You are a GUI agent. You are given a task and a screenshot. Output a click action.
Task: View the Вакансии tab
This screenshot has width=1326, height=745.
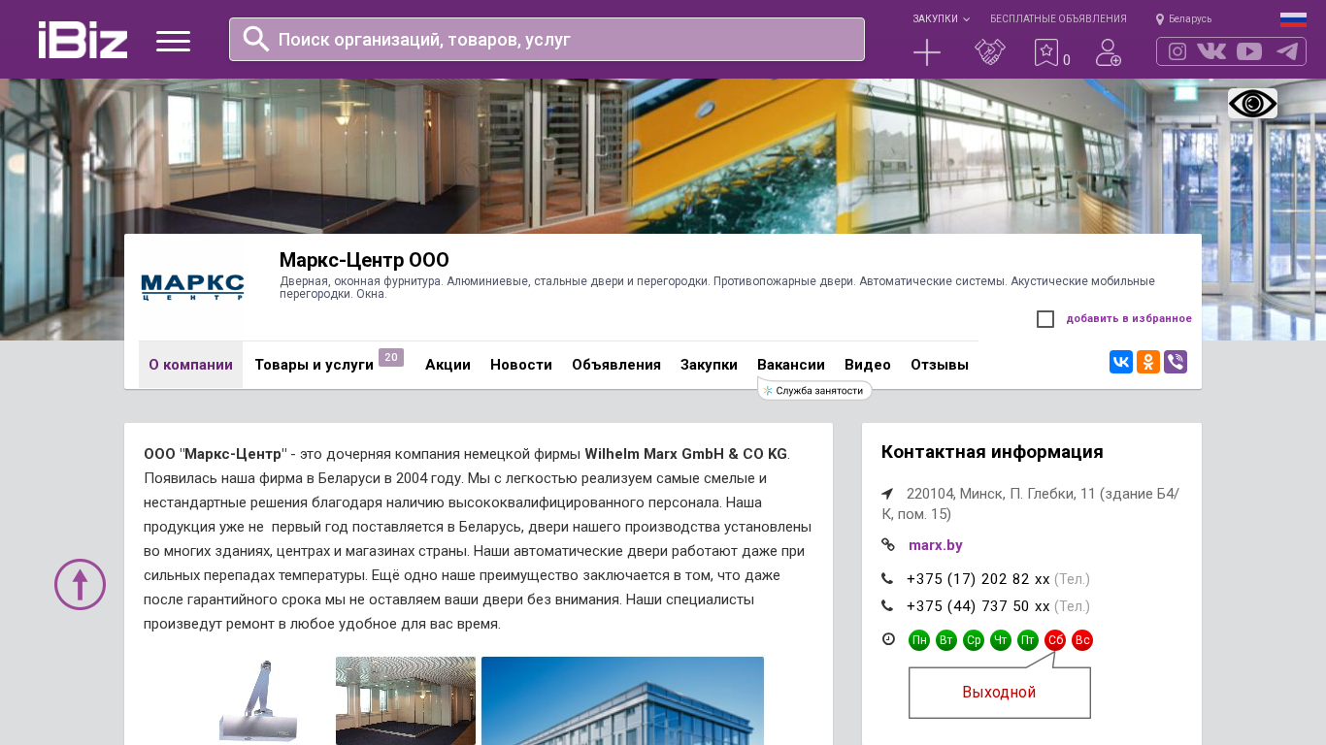(x=791, y=365)
